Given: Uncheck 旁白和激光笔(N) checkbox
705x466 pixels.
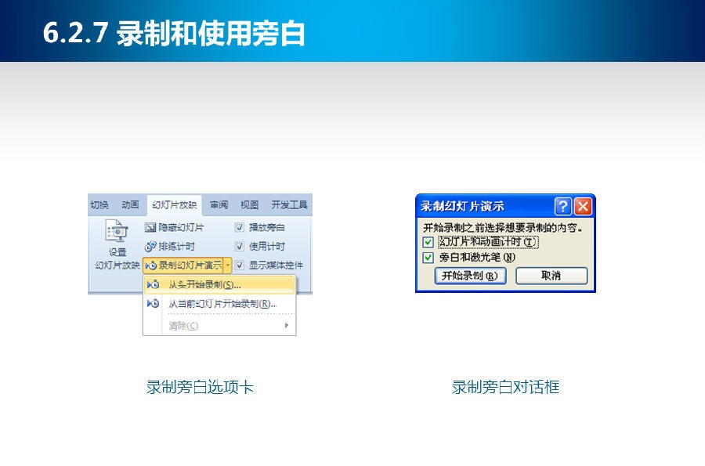Looking at the screenshot, I should (x=428, y=258).
